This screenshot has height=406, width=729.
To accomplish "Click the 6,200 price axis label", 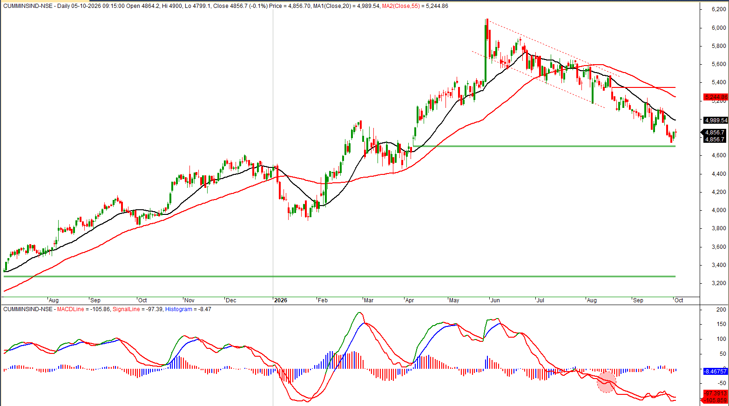I will click(x=719, y=9).
